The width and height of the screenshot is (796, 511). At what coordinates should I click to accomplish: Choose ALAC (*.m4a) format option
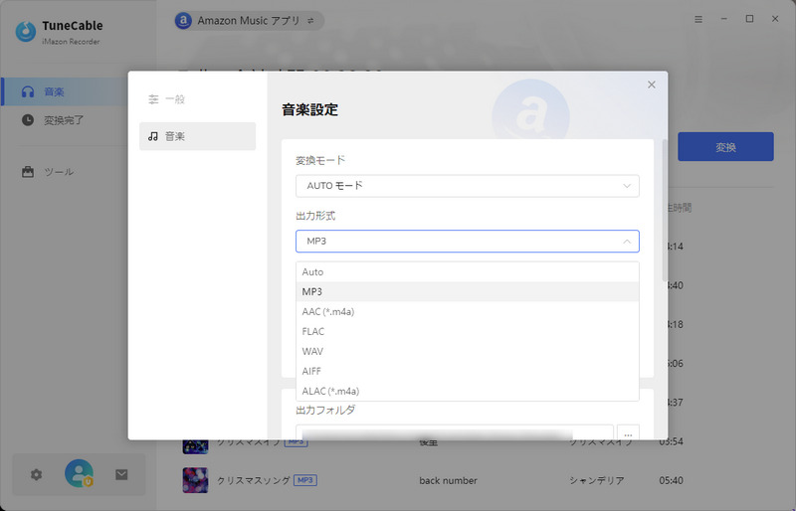click(467, 391)
